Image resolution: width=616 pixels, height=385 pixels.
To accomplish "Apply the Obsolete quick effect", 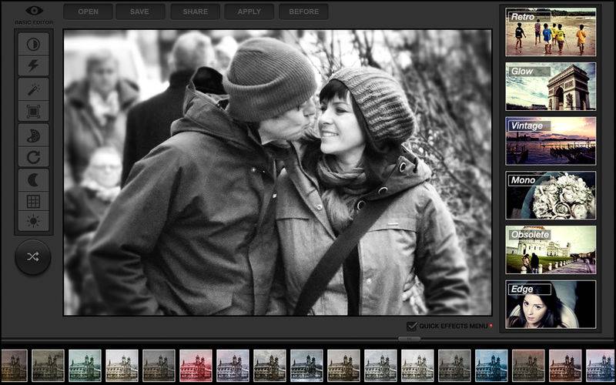I will coord(551,249).
